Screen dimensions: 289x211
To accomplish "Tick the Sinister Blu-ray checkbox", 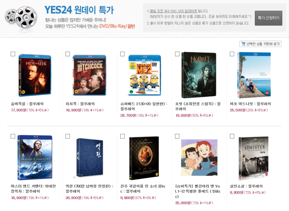I will pyautogui.click(x=232, y=136).
